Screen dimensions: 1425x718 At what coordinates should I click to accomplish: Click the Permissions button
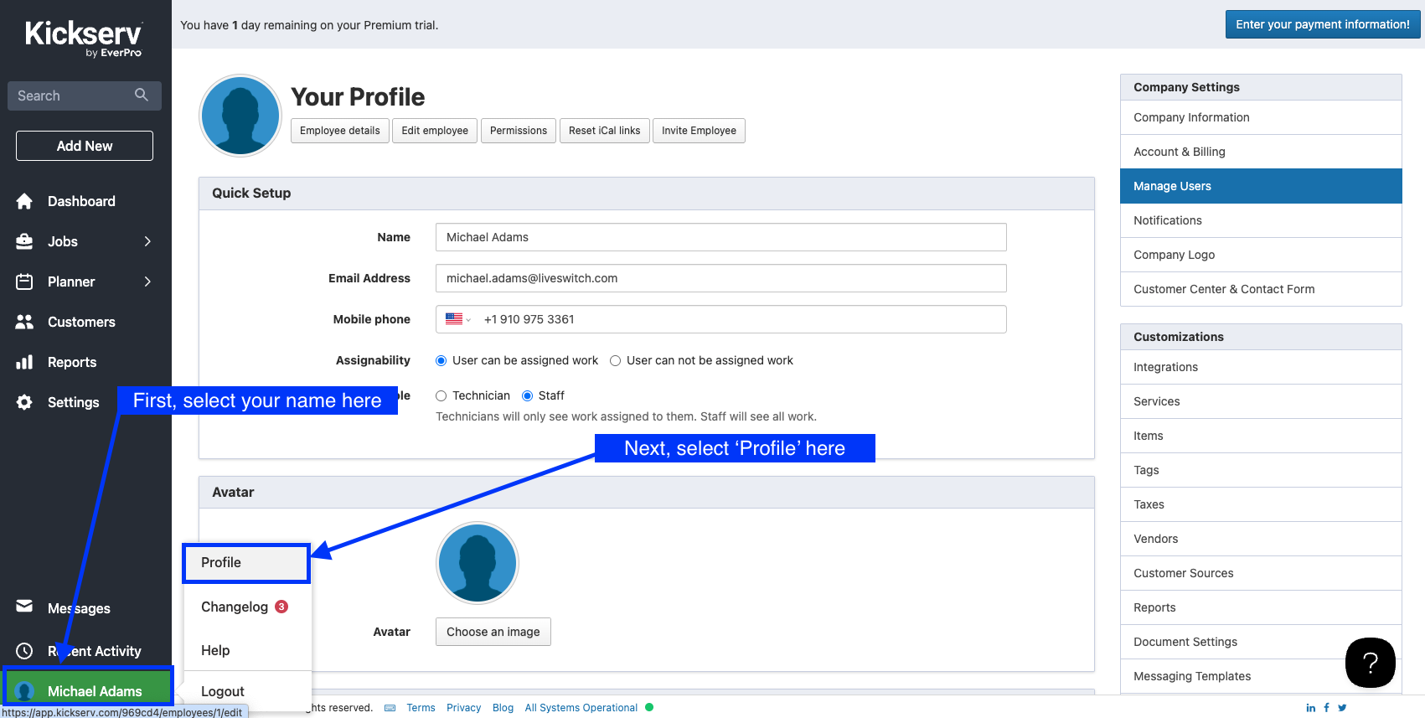tap(519, 131)
